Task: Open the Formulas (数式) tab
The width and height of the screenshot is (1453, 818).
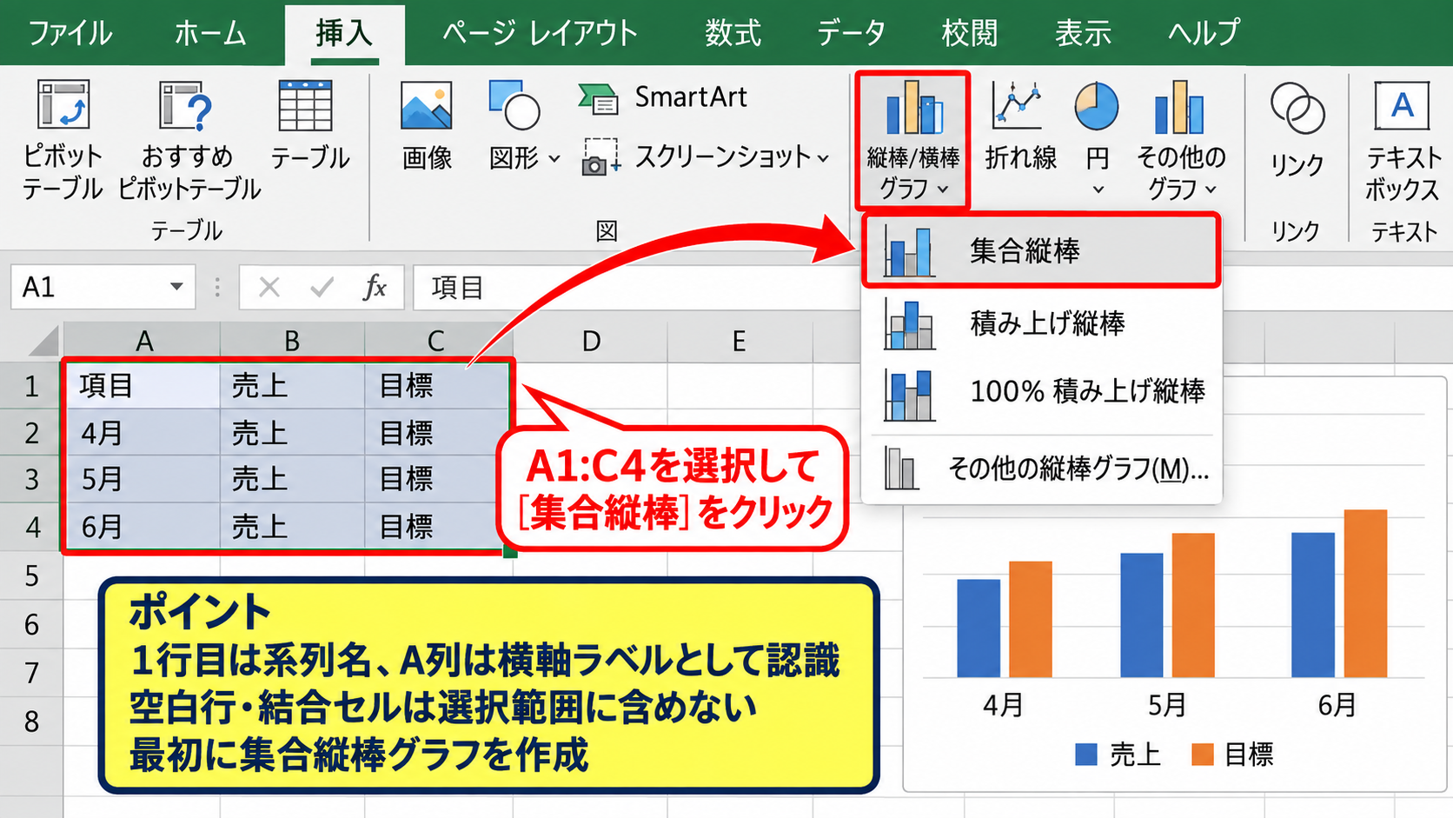Action: 733,33
